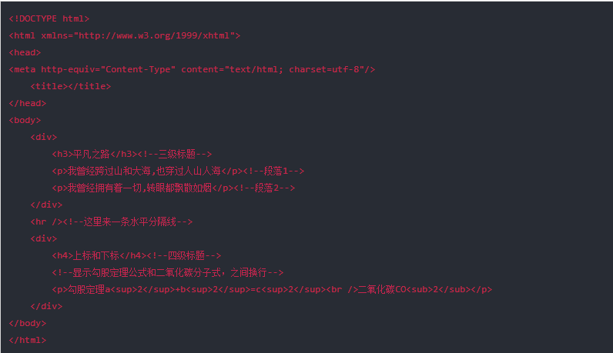Select the w3.org xhtml namespace URL
Image resolution: width=613 pixels, height=353 pixels.
(154, 35)
